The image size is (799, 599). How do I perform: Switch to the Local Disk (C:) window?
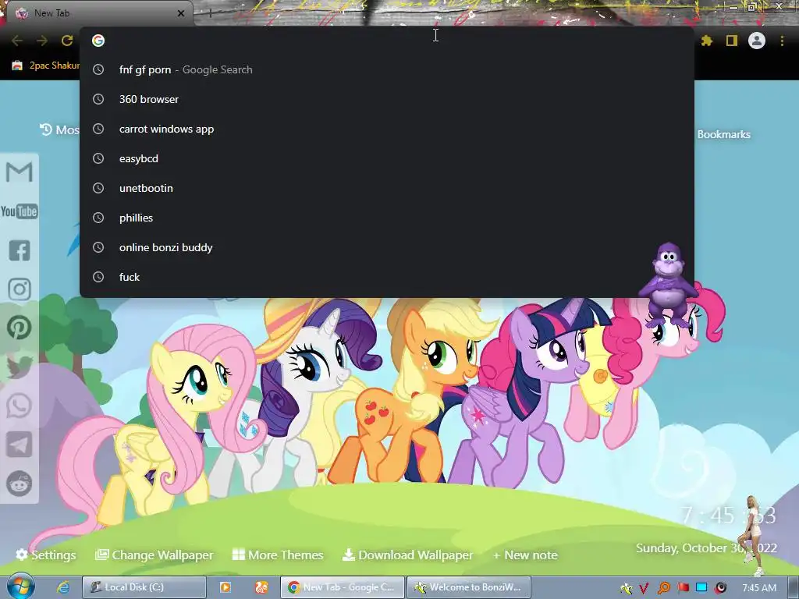(x=144, y=587)
